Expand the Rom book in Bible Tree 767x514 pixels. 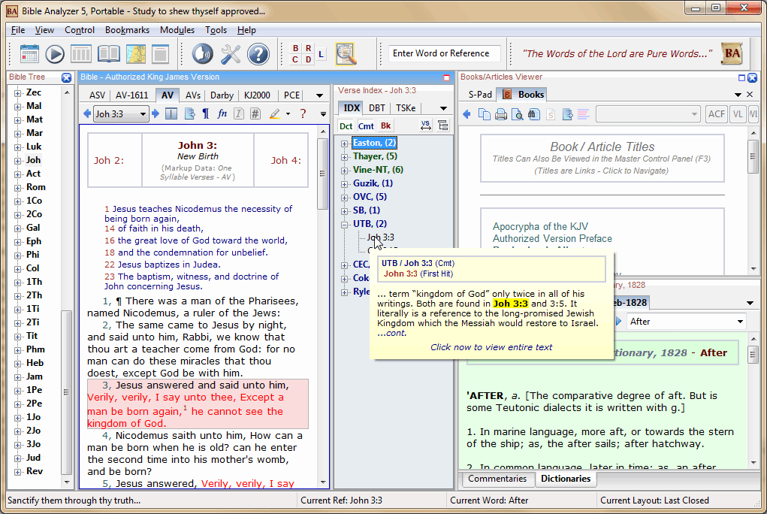pos(17,187)
